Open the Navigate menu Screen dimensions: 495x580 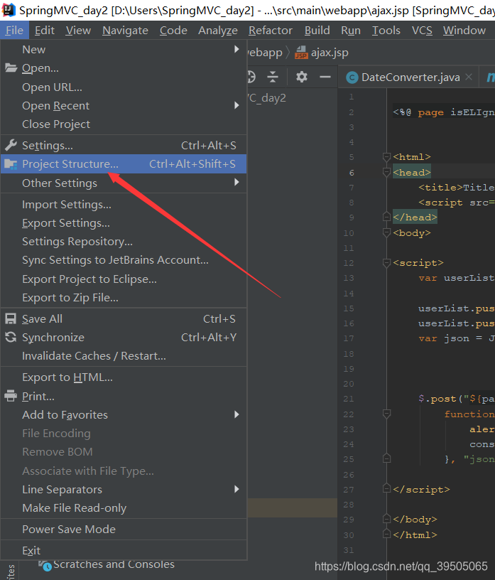click(125, 31)
